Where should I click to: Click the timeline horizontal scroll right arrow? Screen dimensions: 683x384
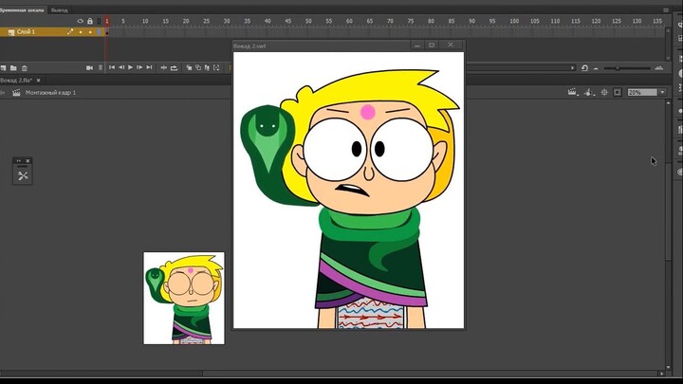(x=572, y=68)
